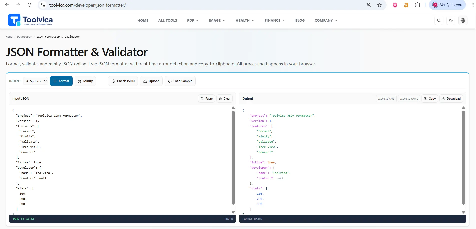
Task: Open the HOME menu item
Action: [143, 20]
